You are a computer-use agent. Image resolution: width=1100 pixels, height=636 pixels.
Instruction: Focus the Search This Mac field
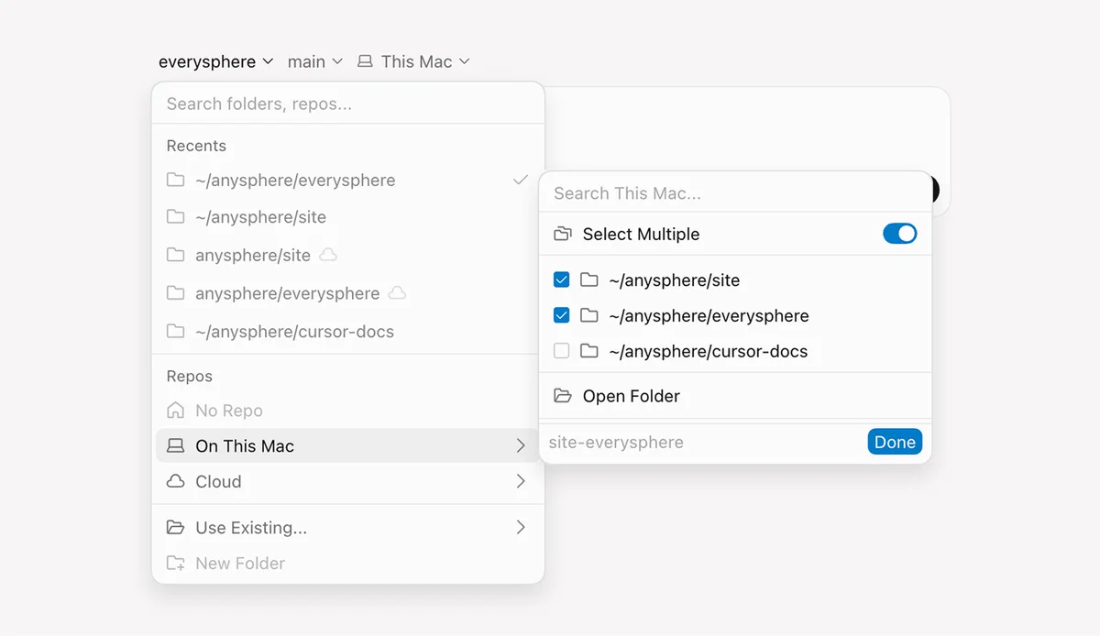pos(735,193)
